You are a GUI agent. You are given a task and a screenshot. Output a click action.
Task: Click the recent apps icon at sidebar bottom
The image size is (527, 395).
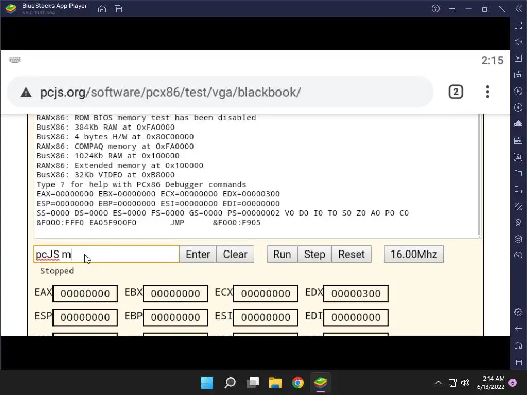pos(518,362)
